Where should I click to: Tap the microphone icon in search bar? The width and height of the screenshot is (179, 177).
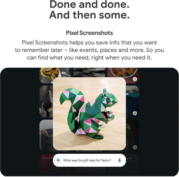120,160
